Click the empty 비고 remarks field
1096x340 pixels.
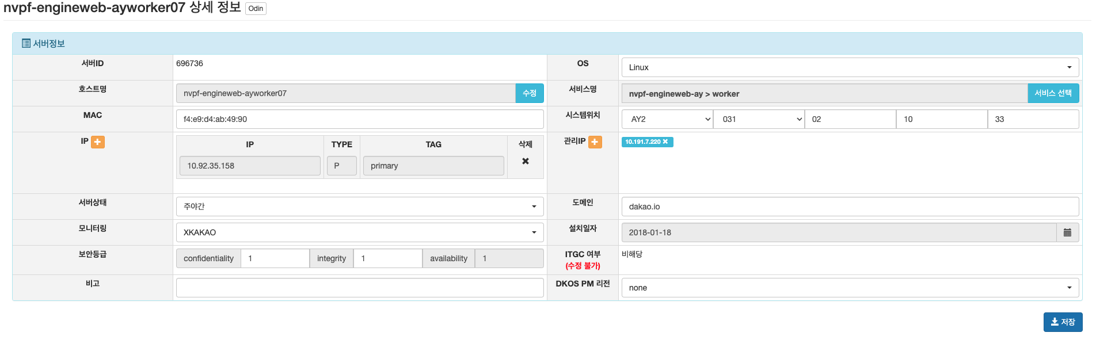360,288
